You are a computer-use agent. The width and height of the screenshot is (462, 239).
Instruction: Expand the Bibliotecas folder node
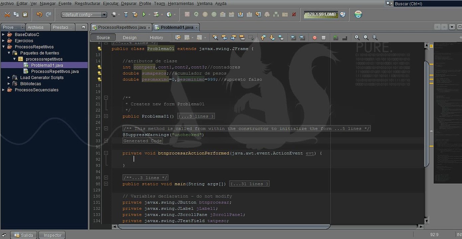(9, 84)
